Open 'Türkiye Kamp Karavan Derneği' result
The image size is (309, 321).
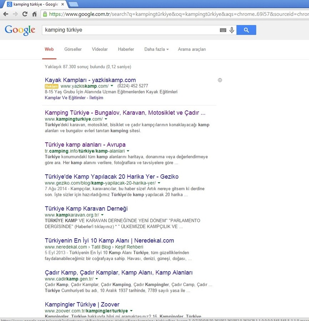click(86, 208)
